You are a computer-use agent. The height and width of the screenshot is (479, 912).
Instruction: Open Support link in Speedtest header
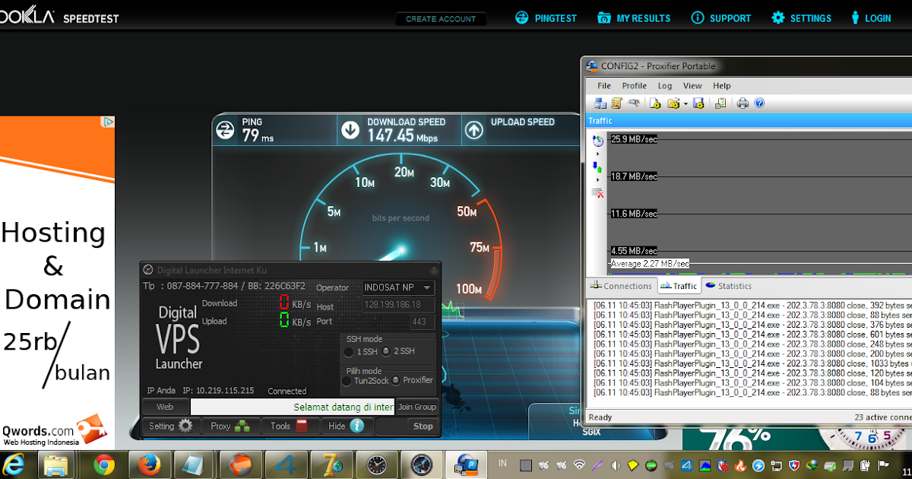tap(720, 18)
